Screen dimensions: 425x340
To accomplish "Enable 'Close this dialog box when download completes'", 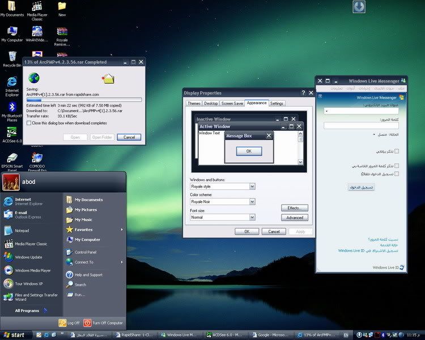I will pos(29,123).
